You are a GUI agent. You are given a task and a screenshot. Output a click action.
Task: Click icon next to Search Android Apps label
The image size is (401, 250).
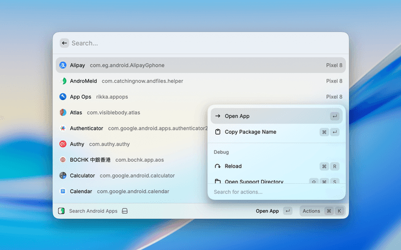point(125,211)
